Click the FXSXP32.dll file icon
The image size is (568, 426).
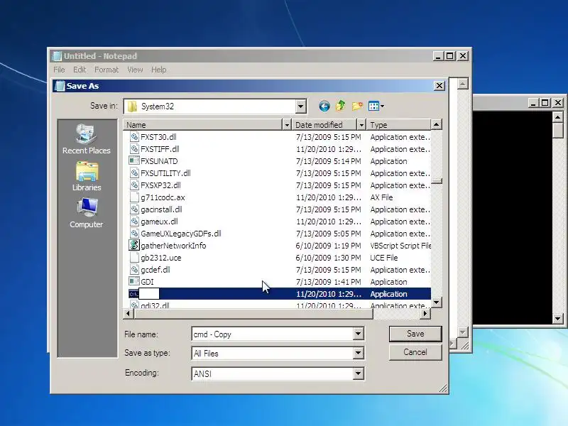pos(134,185)
